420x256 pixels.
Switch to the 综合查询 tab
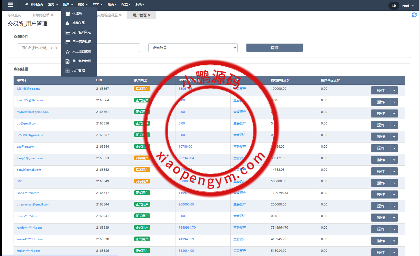pos(14,15)
